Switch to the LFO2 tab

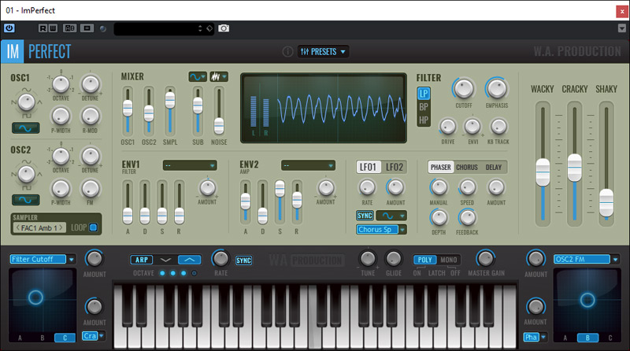395,167
